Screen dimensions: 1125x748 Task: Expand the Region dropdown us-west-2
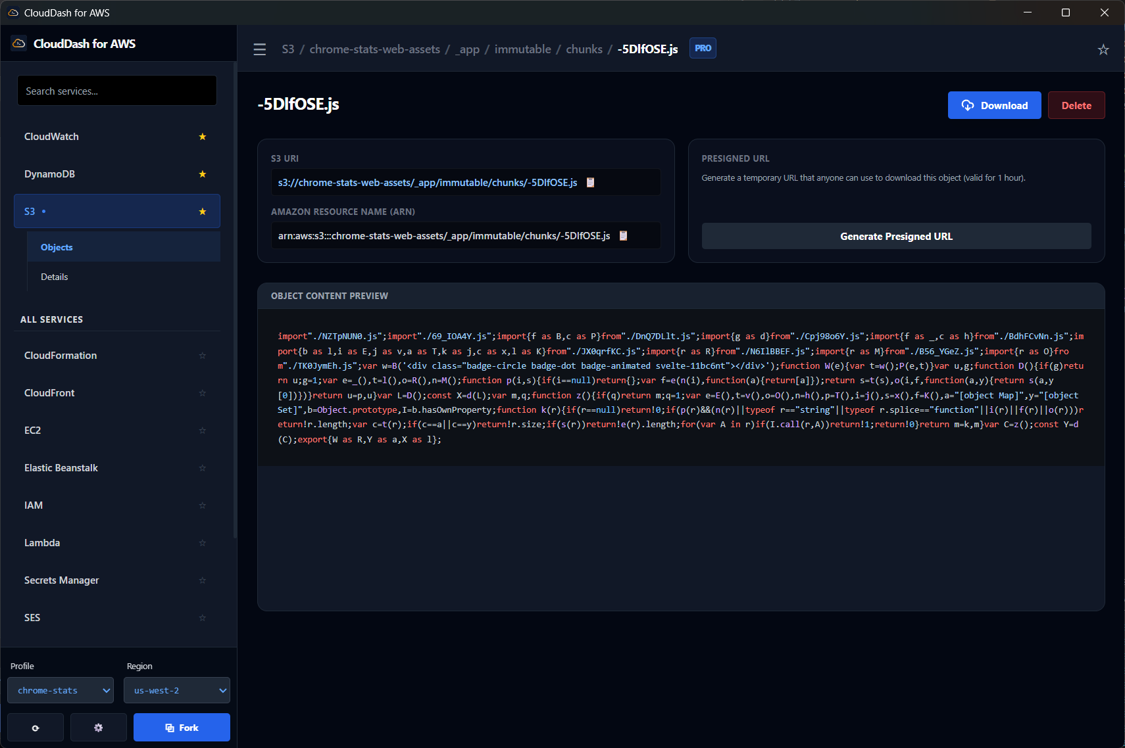click(177, 690)
